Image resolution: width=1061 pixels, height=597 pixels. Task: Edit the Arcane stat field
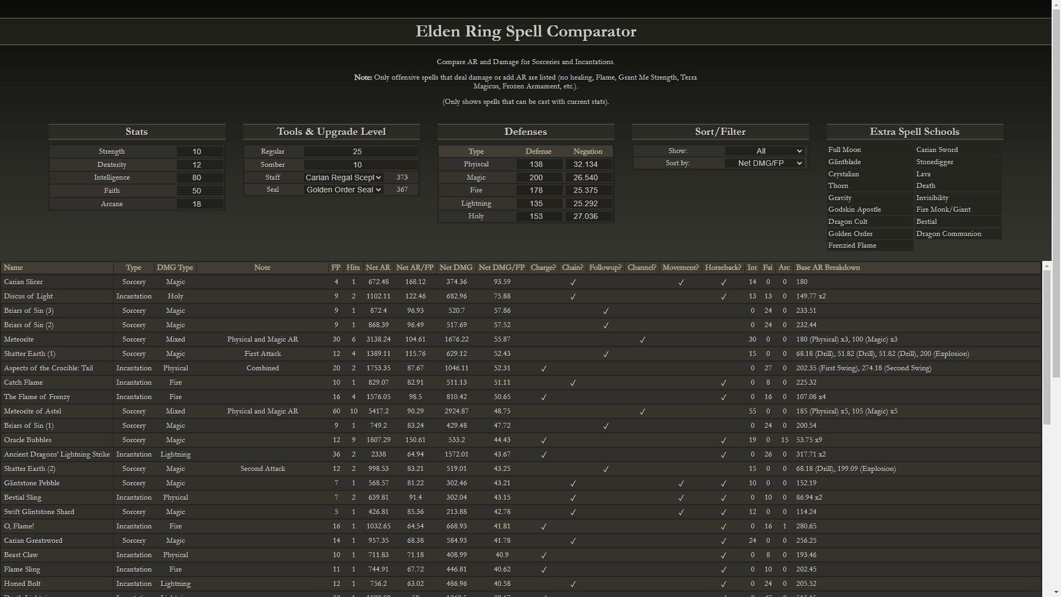[x=199, y=204]
